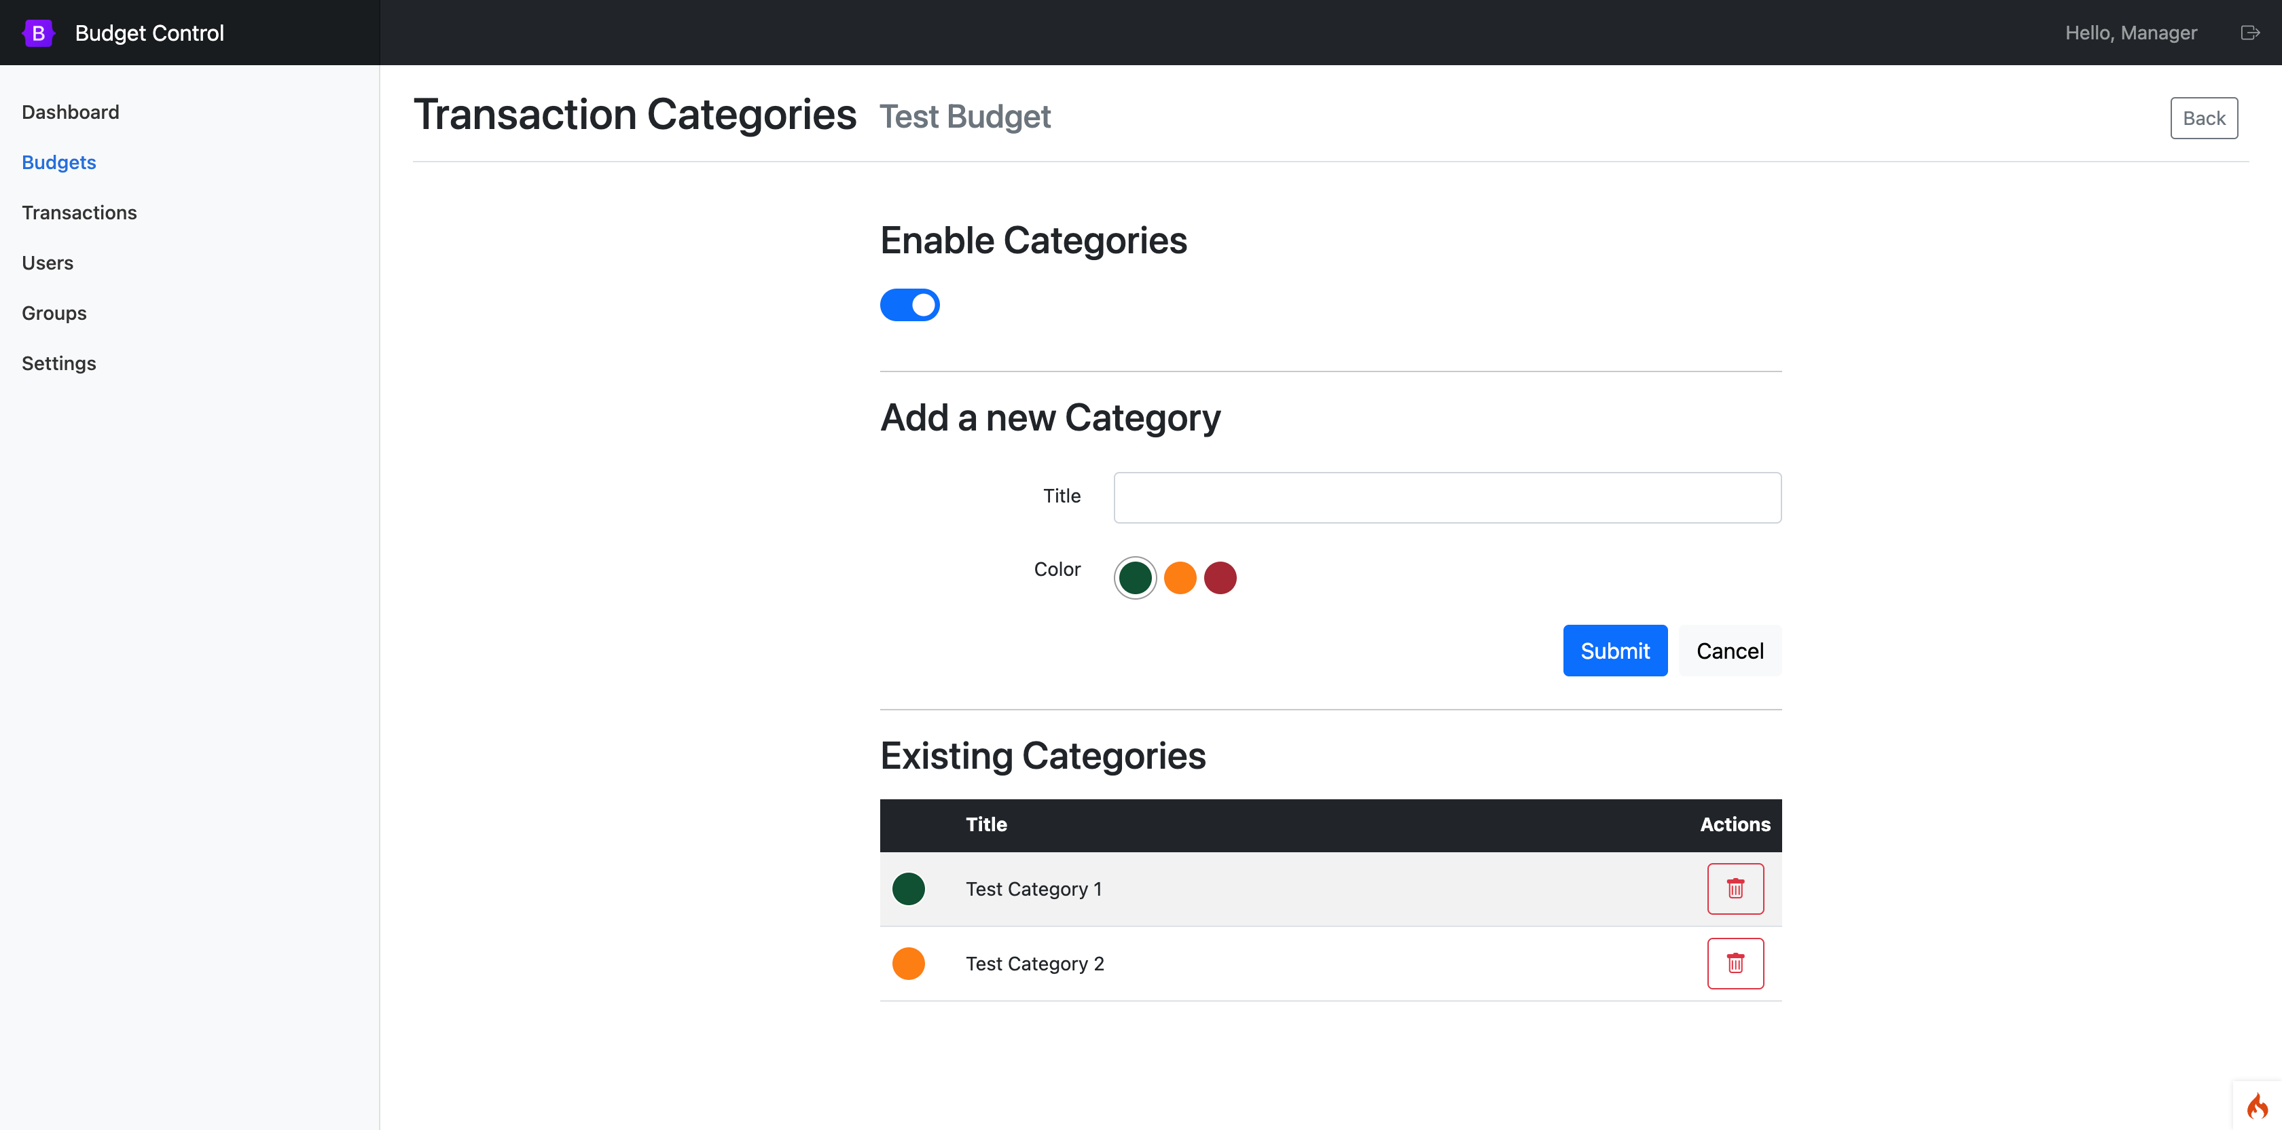Focus the category Title input field
The image size is (2282, 1130).
[x=1447, y=497]
